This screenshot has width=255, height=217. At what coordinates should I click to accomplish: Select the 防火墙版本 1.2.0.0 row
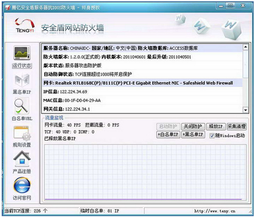coord(142,57)
